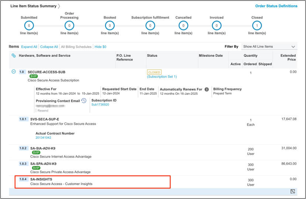The image size is (306, 199).
Task: Click the Status column header
Action: point(152,56)
